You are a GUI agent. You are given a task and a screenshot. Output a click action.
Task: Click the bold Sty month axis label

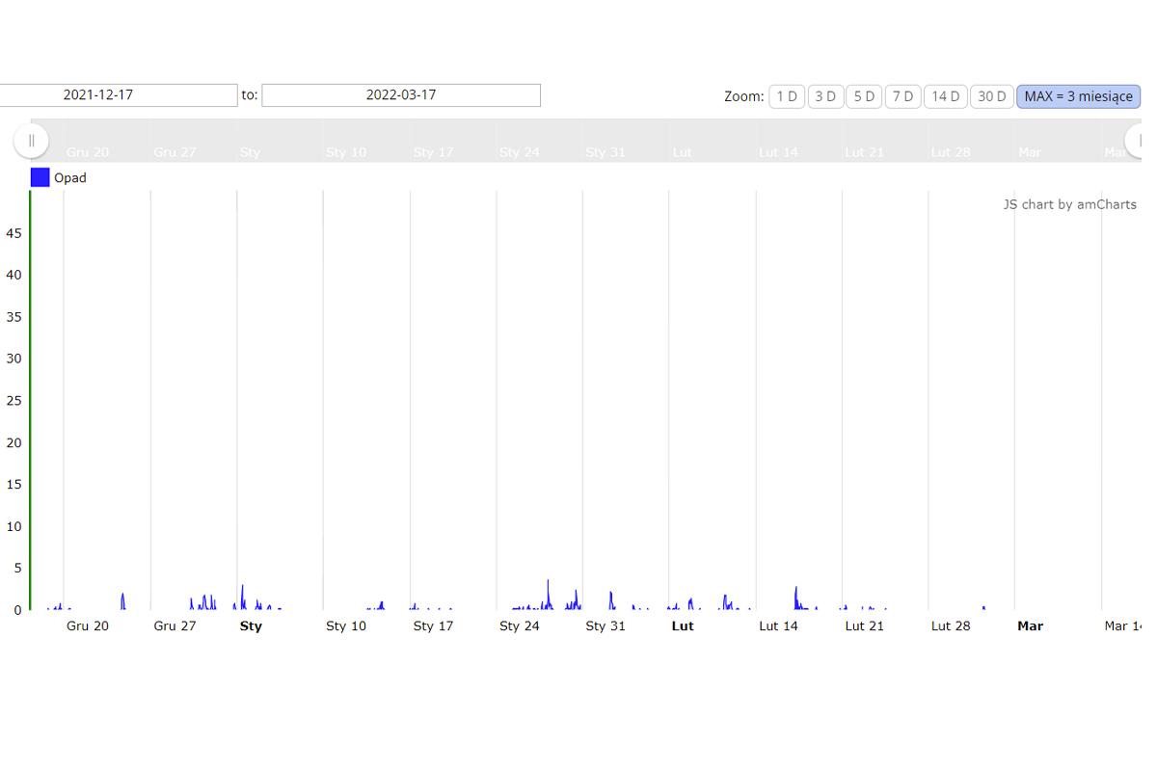pyautogui.click(x=251, y=626)
